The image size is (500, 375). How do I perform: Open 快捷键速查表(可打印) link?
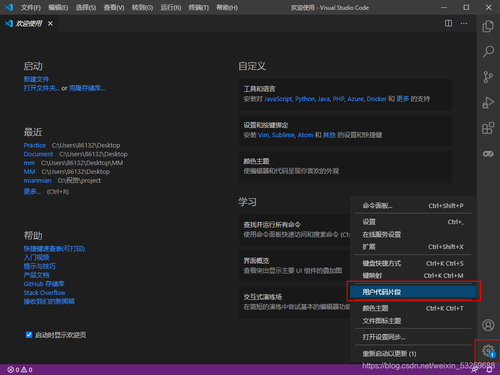(54, 249)
